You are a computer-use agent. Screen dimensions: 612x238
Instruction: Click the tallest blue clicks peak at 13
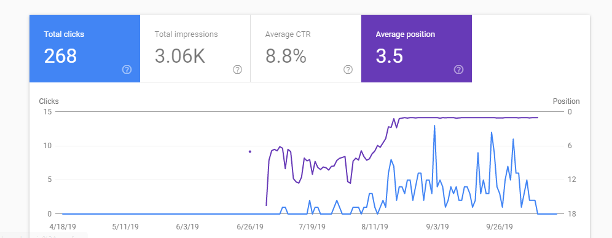(x=434, y=126)
